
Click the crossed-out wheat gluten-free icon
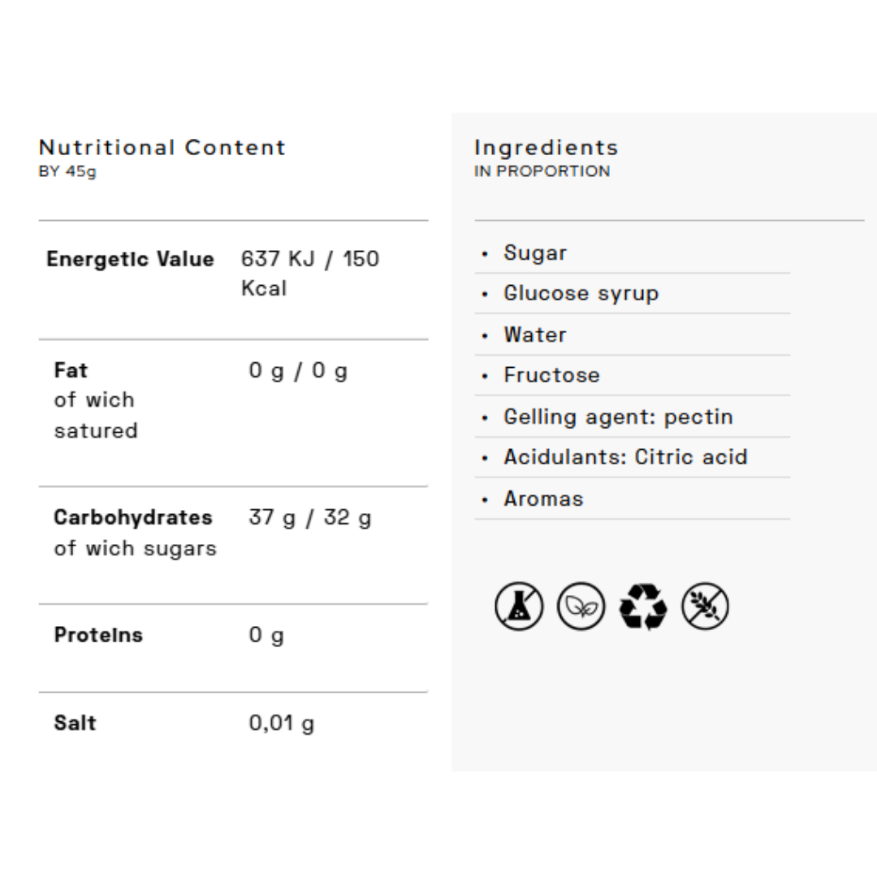pos(705,607)
